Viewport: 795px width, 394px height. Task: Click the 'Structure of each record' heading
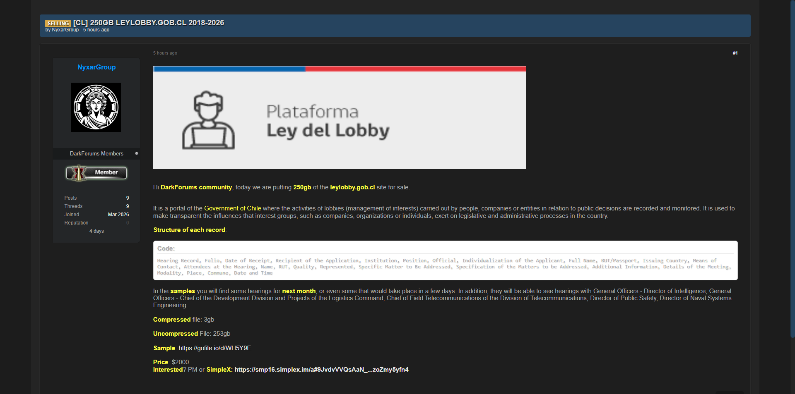[x=189, y=230]
